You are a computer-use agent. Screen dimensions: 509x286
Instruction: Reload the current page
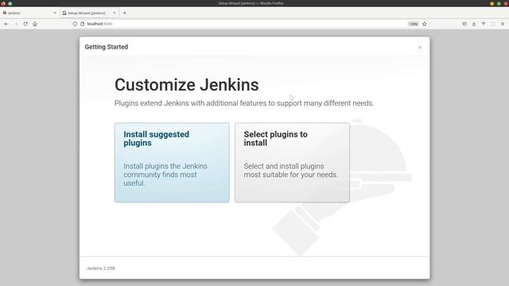(x=25, y=24)
